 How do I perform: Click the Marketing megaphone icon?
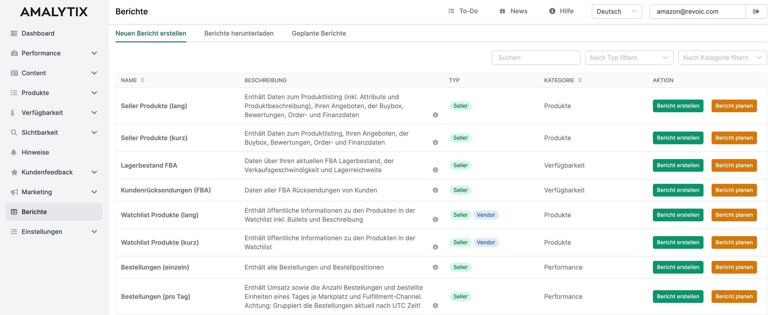click(14, 192)
